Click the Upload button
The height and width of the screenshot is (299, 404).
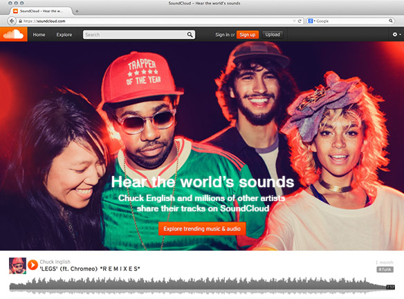coord(273,35)
